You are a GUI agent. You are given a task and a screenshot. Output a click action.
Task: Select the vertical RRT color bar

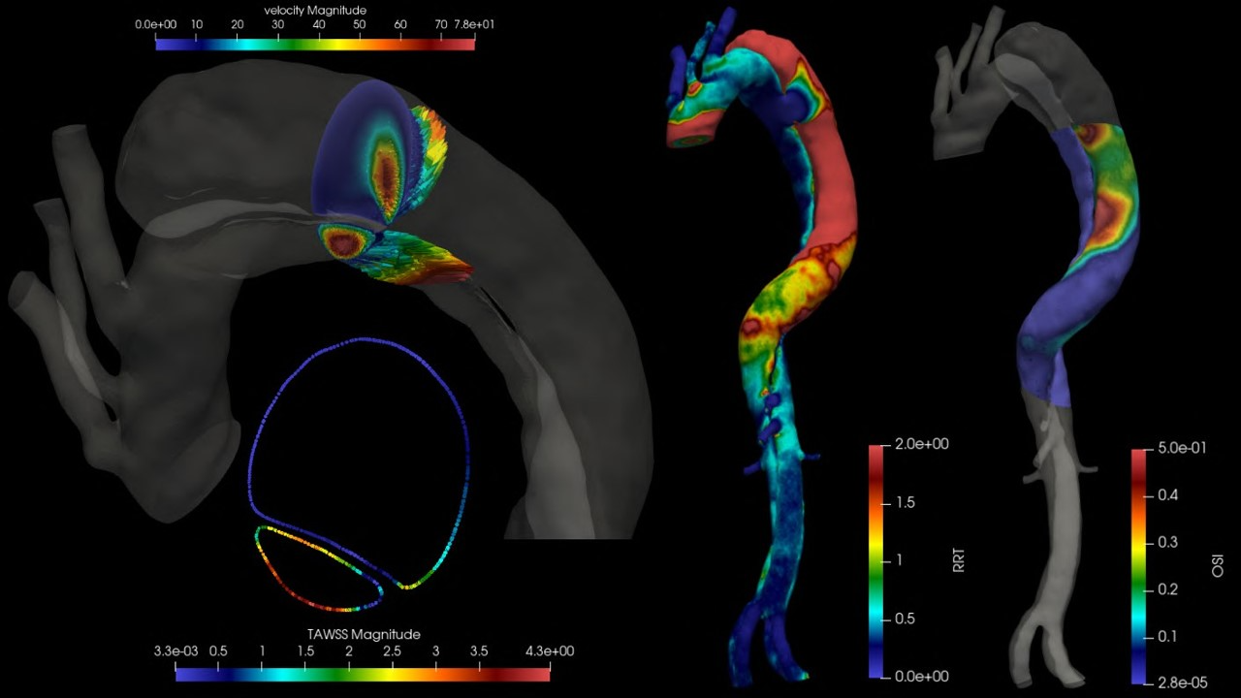[877, 560]
